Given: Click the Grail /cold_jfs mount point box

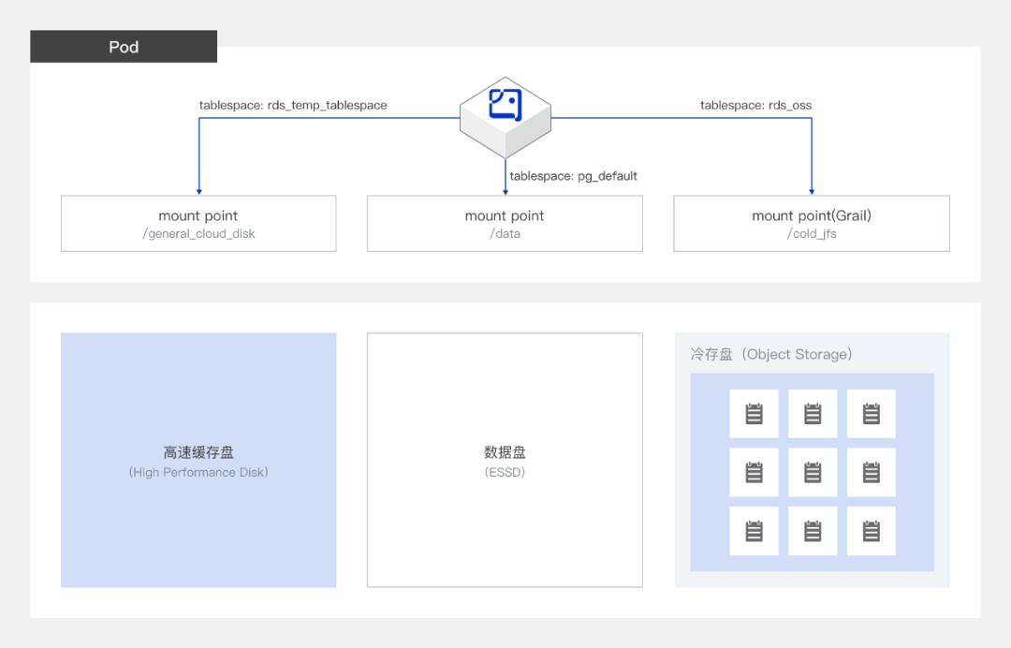Looking at the screenshot, I should pyautogui.click(x=812, y=224).
